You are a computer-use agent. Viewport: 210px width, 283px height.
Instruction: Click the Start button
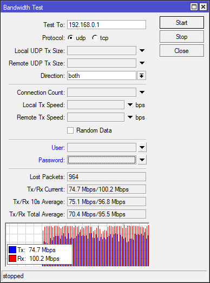[x=182, y=23]
